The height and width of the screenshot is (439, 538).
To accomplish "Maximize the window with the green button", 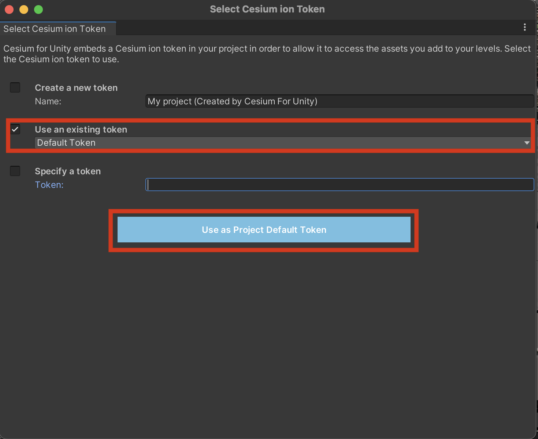I will pos(38,10).
